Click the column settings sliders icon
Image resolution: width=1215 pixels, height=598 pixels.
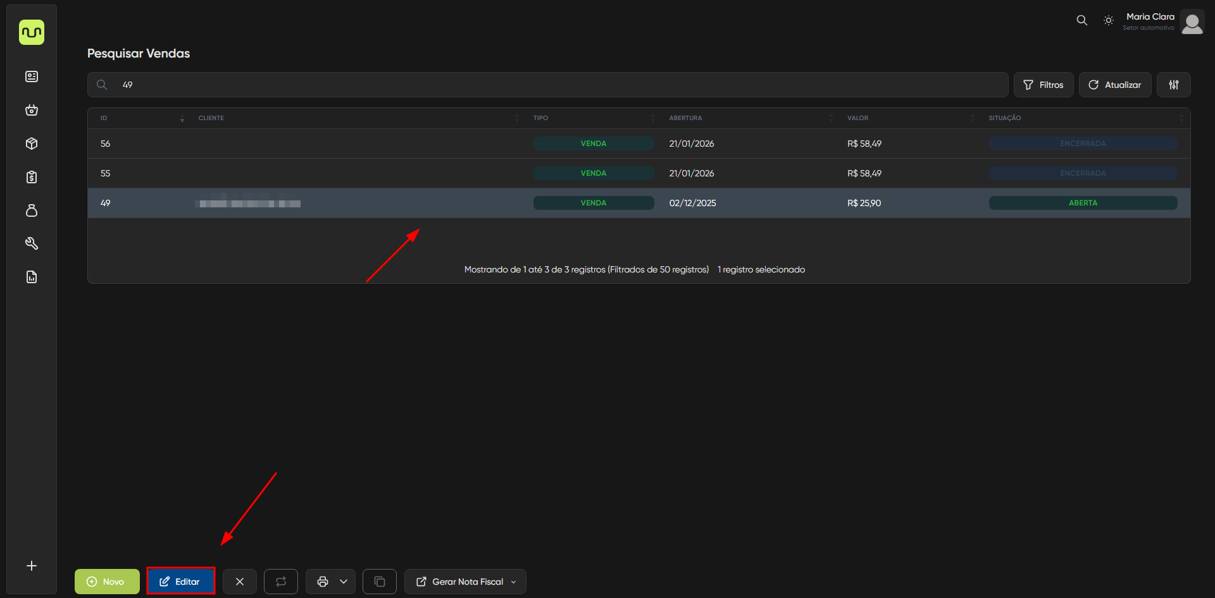pyautogui.click(x=1173, y=85)
